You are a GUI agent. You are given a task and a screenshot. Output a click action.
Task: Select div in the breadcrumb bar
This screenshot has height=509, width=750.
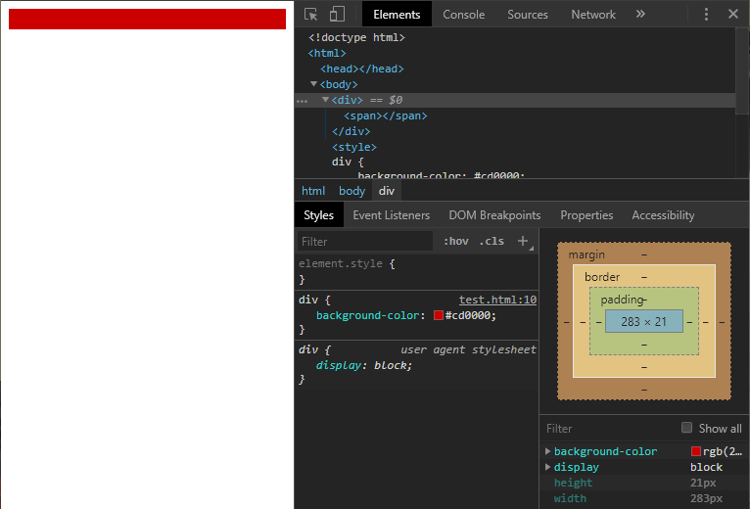pyautogui.click(x=387, y=191)
